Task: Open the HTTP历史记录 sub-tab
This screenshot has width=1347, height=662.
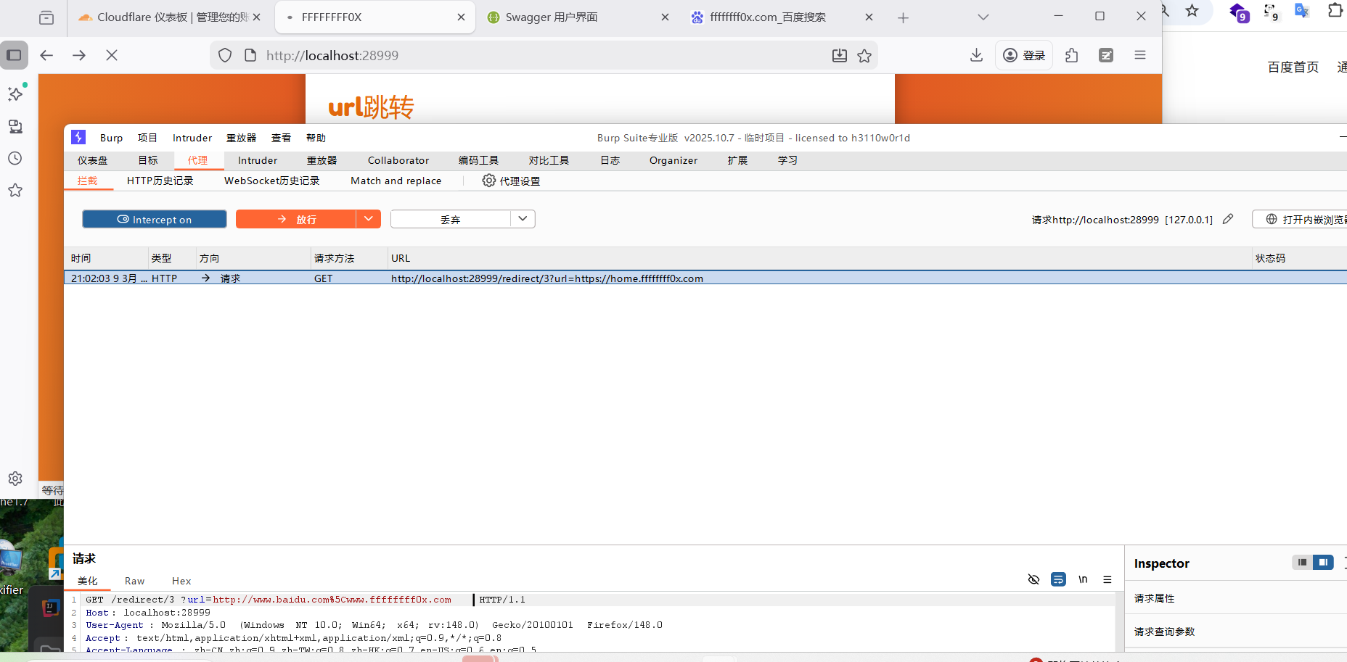Action: [x=160, y=181]
